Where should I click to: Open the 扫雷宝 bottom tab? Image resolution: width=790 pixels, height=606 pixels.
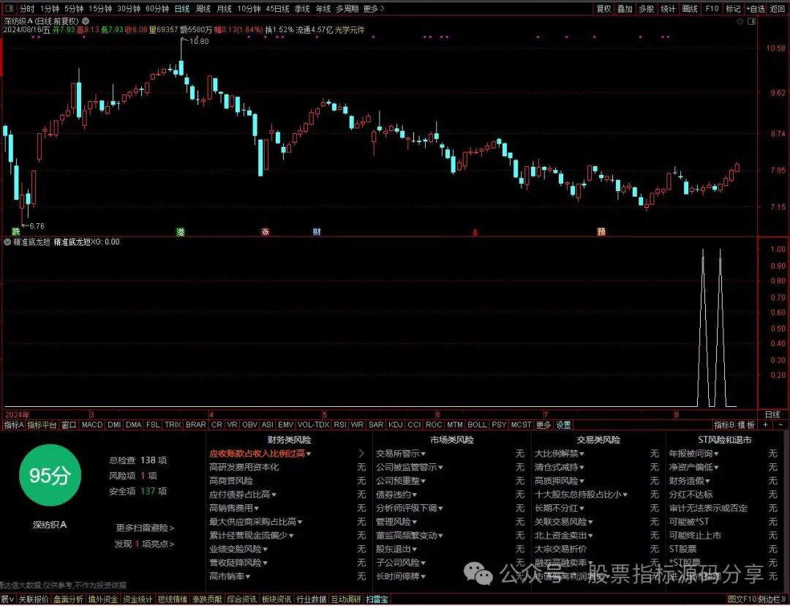click(x=377, y=600)
